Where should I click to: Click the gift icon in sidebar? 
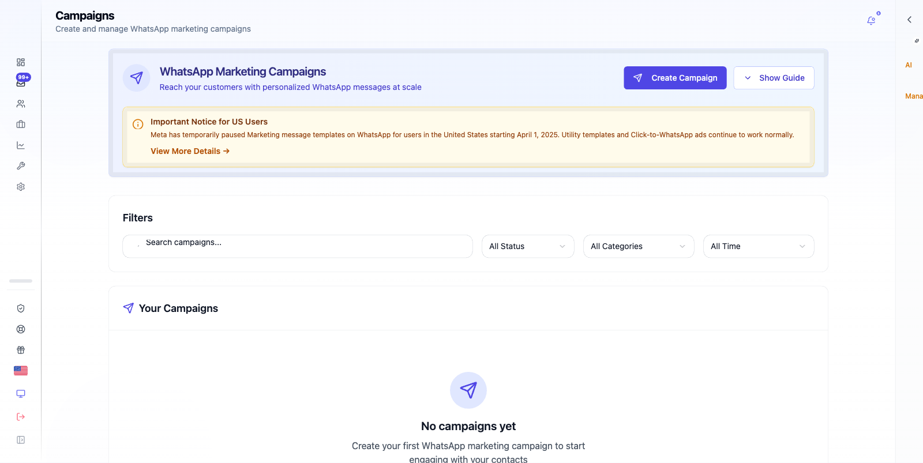pyautogui.click(x=21, y=350)
